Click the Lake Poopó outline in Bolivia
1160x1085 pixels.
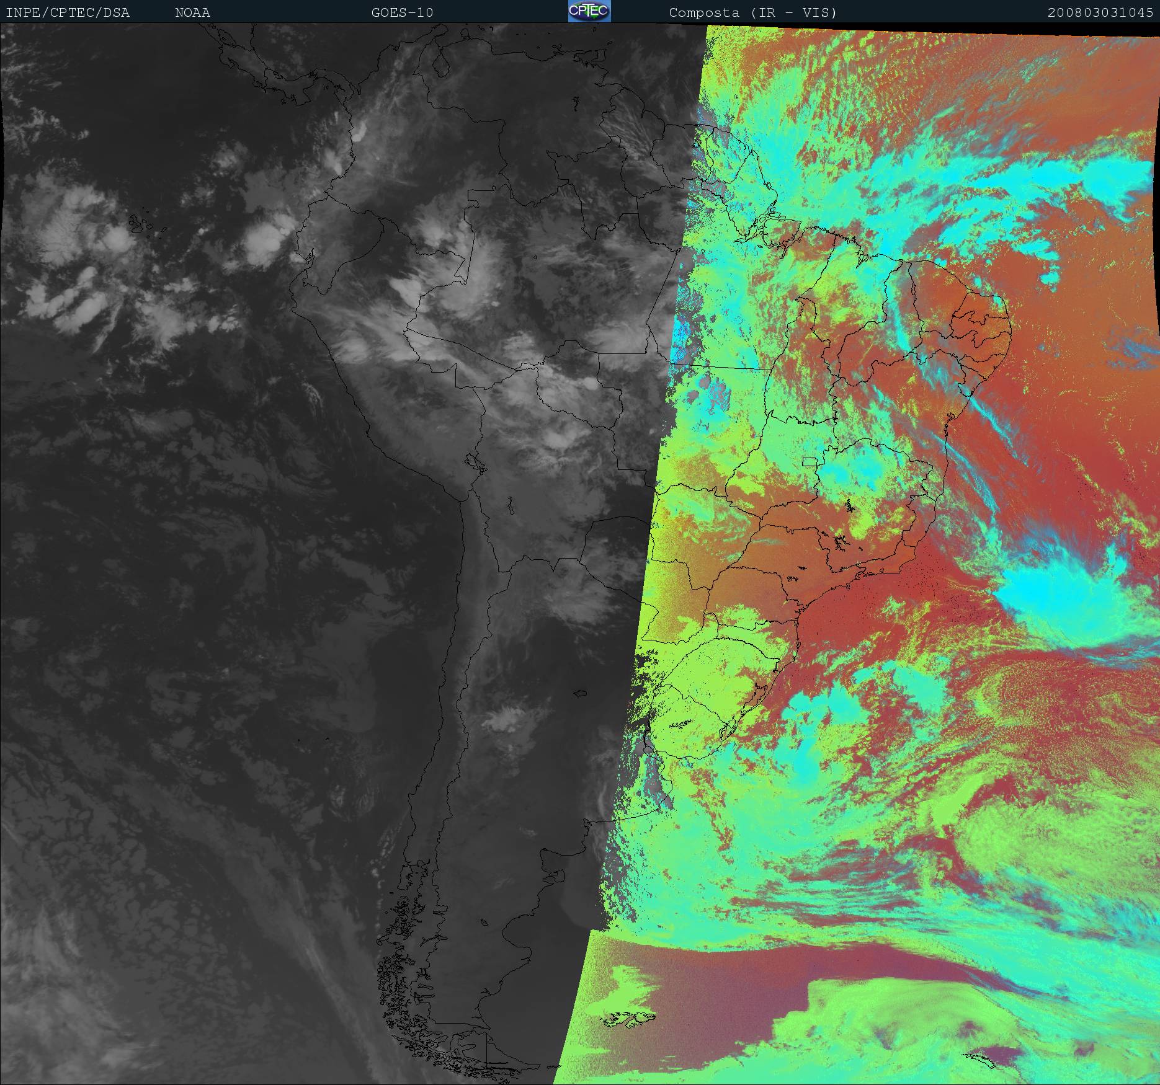pyautogui.click(x=510, y=507)
